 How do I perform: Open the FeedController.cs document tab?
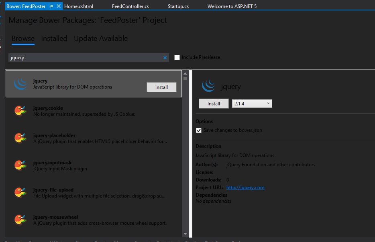tap(130, 6)
